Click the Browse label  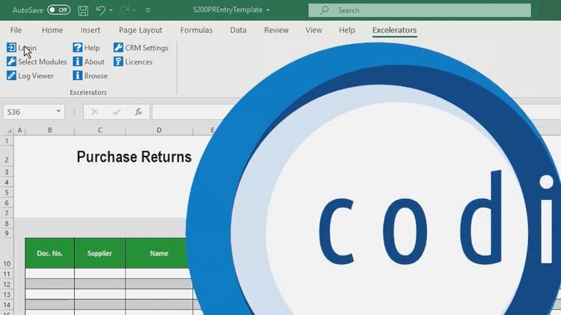[96, 76]
